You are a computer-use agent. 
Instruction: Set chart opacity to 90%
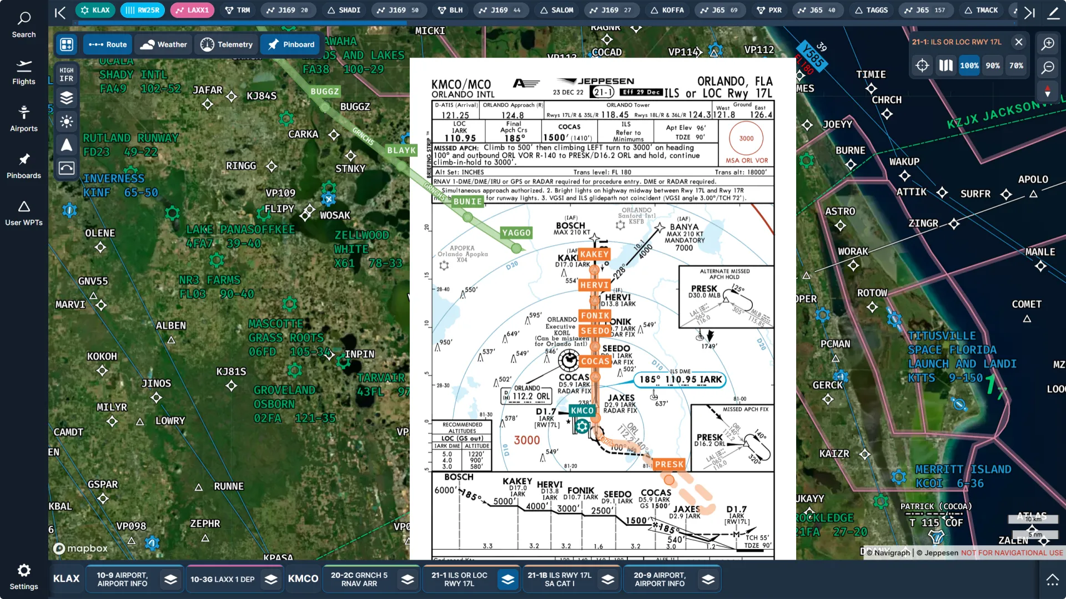click(x=993, y=65)
